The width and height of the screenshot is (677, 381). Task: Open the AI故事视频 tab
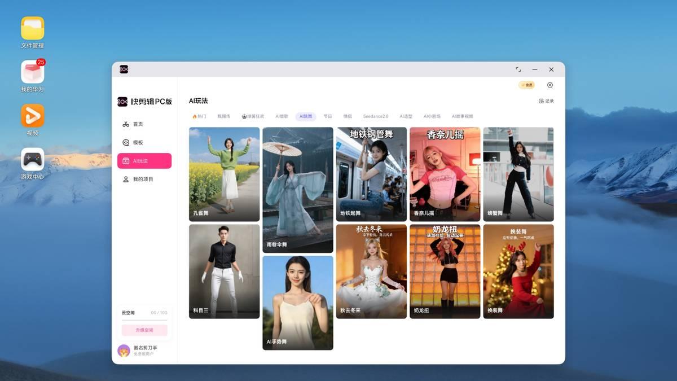click(x=463, y=116)
